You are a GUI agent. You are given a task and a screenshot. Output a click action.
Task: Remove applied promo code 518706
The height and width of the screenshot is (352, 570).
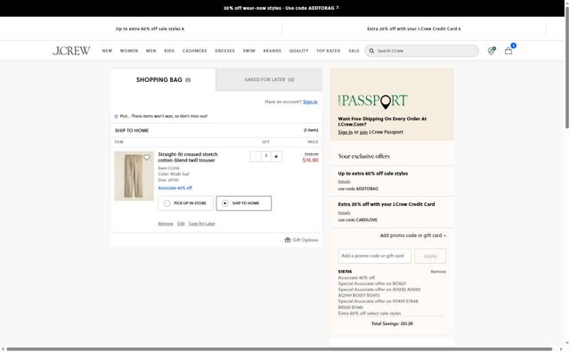point(438,272)
